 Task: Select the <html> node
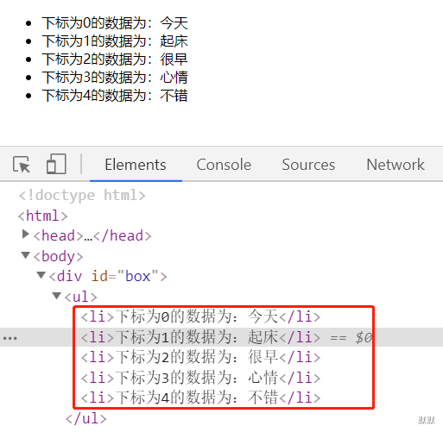[x=43, y=216]
